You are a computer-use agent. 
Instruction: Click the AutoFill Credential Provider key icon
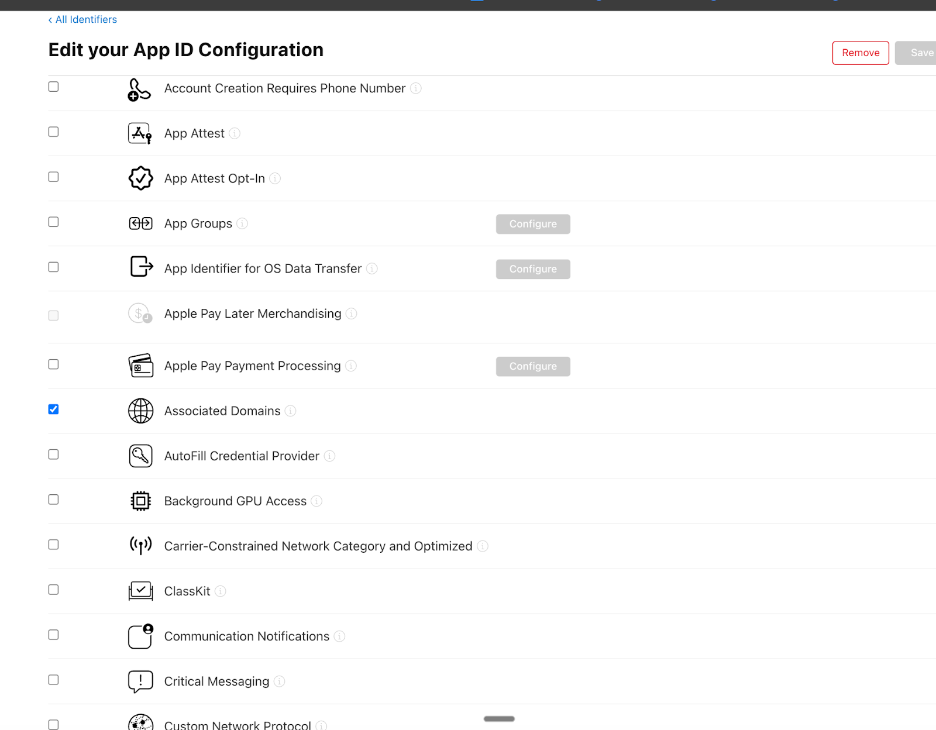coord(140,456)
